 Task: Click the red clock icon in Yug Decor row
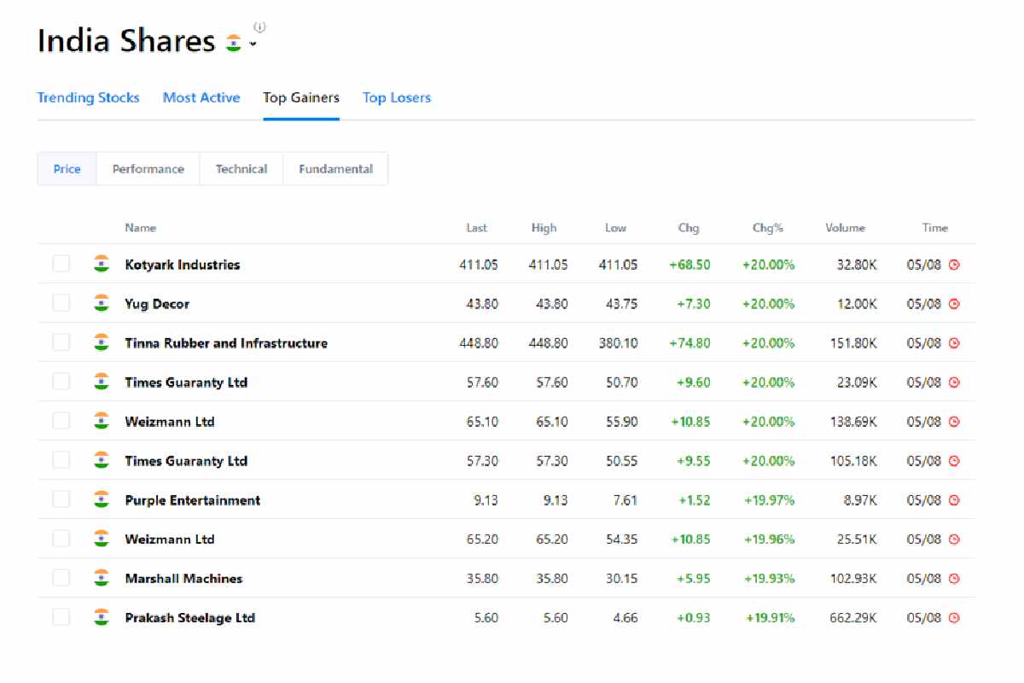coord(954,304)
